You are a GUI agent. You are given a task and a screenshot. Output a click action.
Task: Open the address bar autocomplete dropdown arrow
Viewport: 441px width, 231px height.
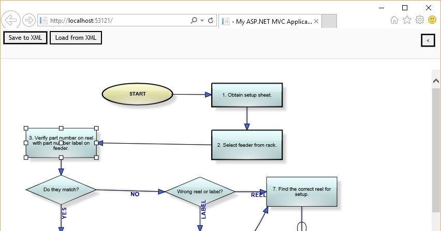click(202, 21)
